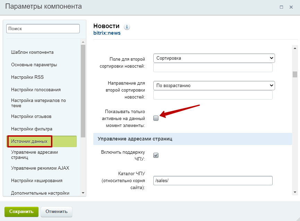Click the parameters pane scroll-up arrow
The width and height of the screenshot is (300, 221).
click(295, 48)
